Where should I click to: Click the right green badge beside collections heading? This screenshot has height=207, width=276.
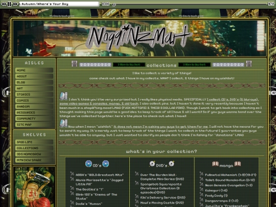pos(194,64)
